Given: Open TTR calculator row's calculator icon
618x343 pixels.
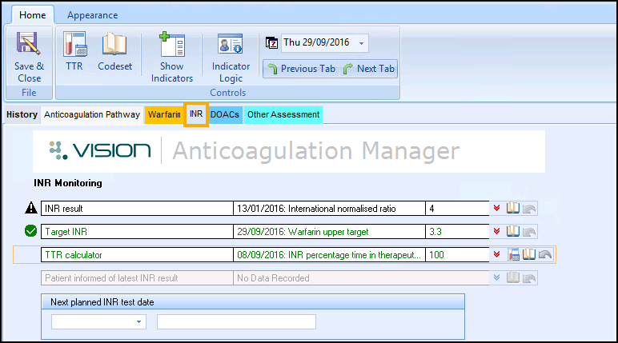Looking at the screenshot, I should click(x=515, y=255).
